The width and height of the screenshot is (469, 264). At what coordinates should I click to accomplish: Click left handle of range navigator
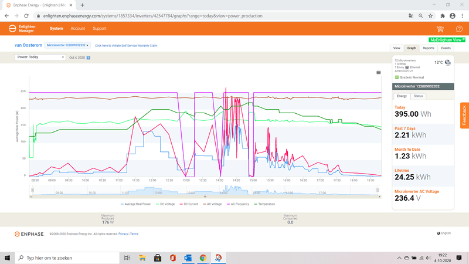[x=33, y=189]
